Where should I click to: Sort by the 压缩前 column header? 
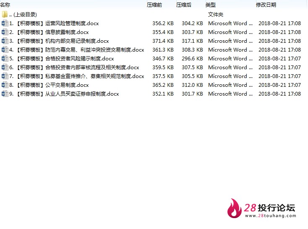[x=154, y=5]
